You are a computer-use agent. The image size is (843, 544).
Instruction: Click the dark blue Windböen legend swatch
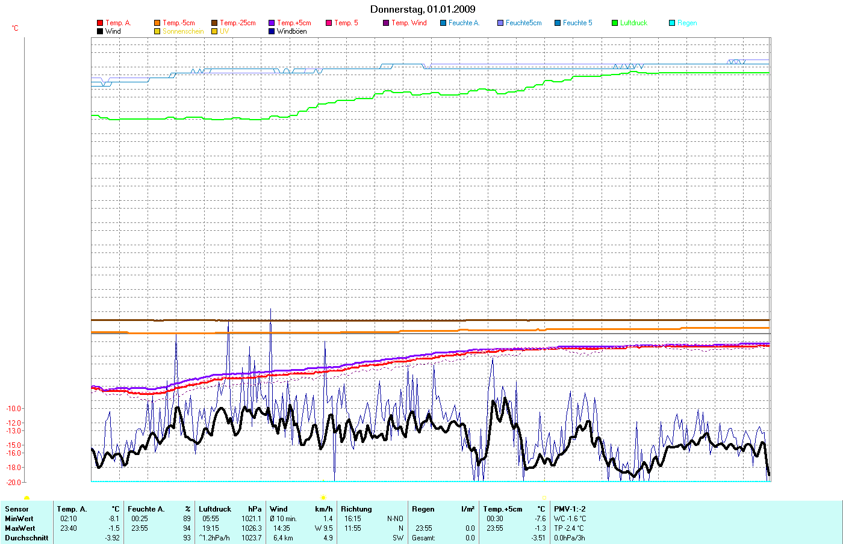[x=272, y=31]
